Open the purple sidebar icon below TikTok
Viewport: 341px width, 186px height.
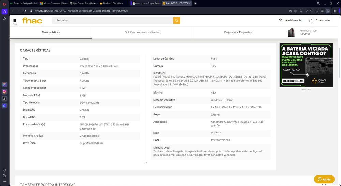click(x=4, y=106)
